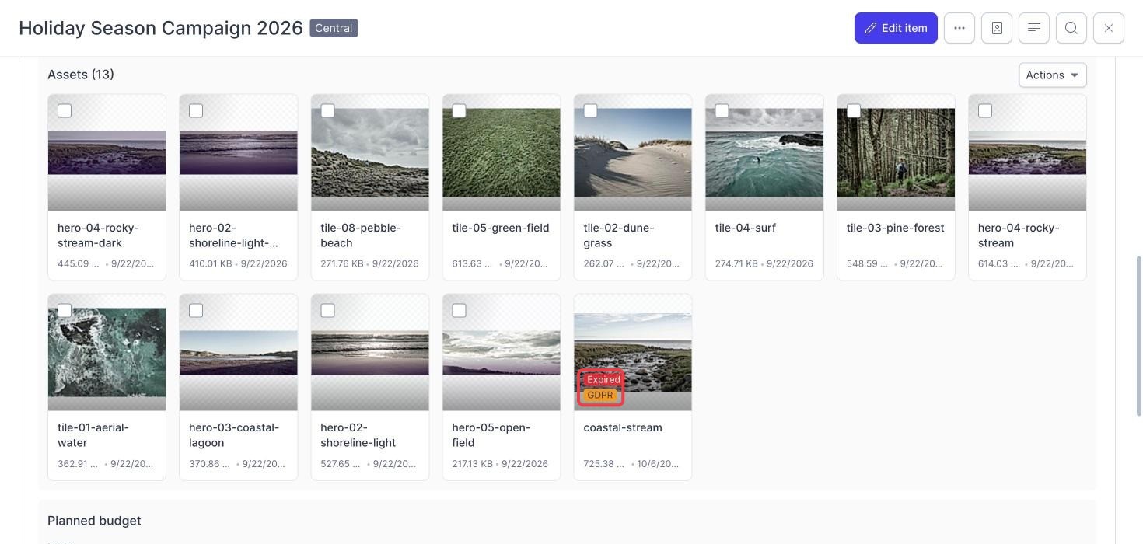Check the tile-01-aerial-water asset checkbox

click(65, 311)
